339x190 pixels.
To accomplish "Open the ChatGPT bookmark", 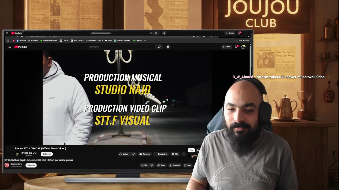I will (x=64, y=41).
